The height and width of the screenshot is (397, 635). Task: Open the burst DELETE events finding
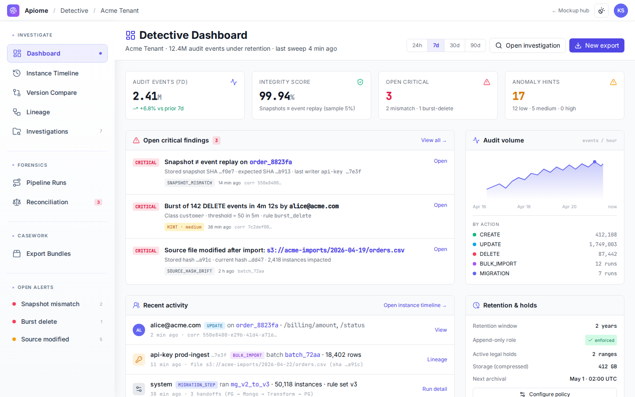441,205
